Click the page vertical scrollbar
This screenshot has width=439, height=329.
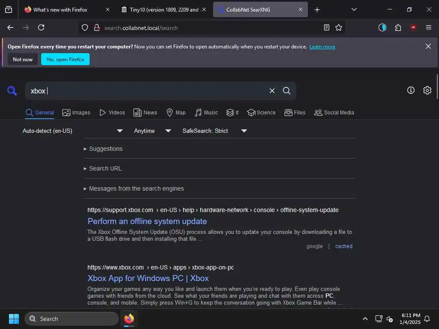437,87
